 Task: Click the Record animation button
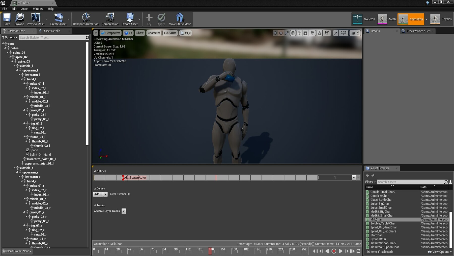point(334,251)
